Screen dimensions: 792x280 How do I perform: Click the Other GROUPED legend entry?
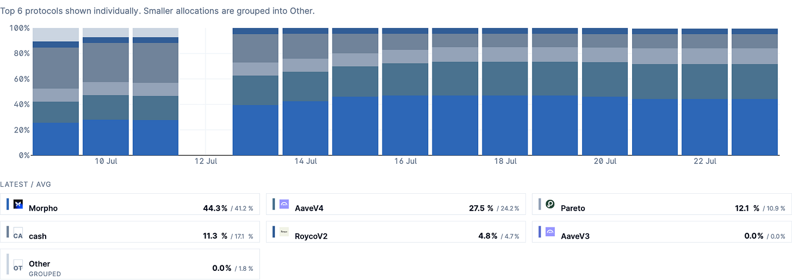tap(130, 264)
